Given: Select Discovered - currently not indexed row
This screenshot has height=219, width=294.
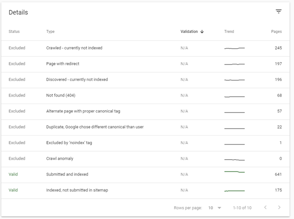Looking at the screenshot, I should click(77, 80).
